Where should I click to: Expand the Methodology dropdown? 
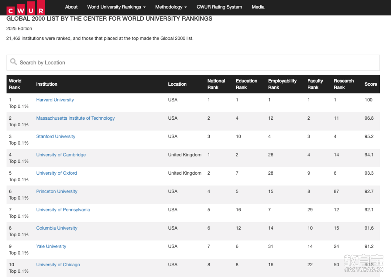coord(171,7)
